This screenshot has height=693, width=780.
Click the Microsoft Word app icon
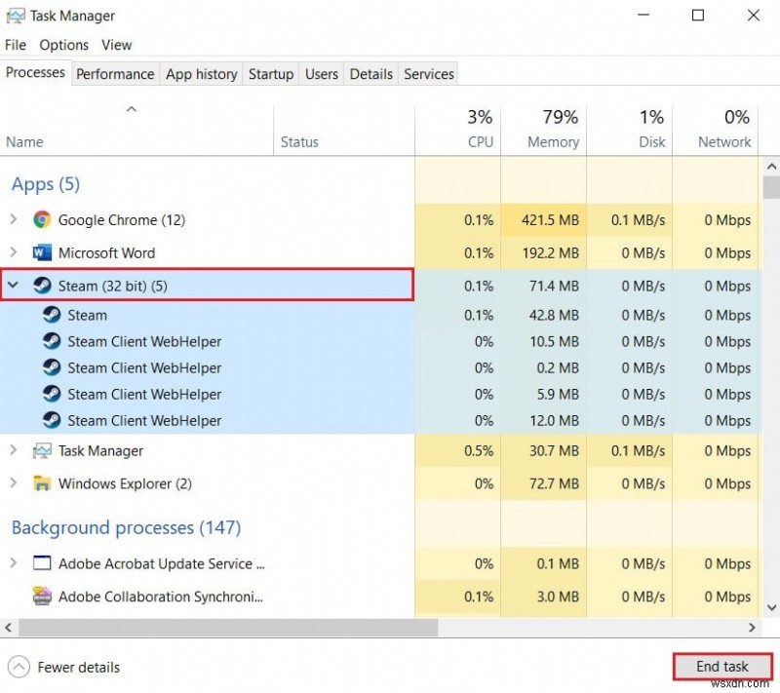pos(42,253)
